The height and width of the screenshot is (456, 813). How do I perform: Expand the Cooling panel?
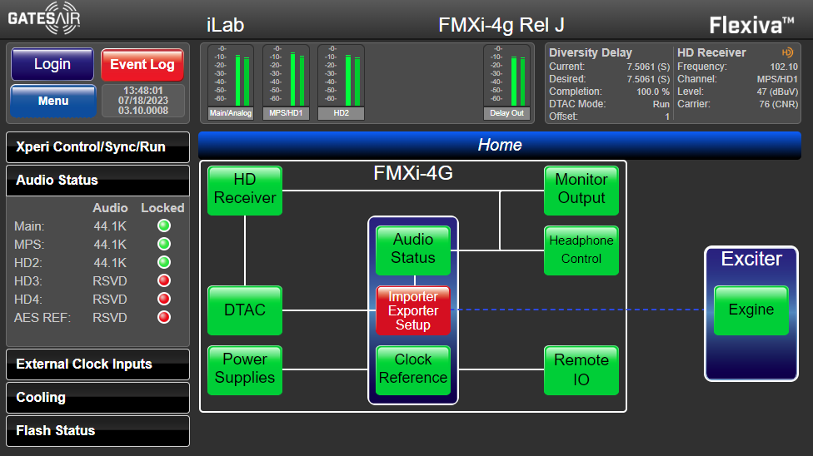[x=97, y=398]
